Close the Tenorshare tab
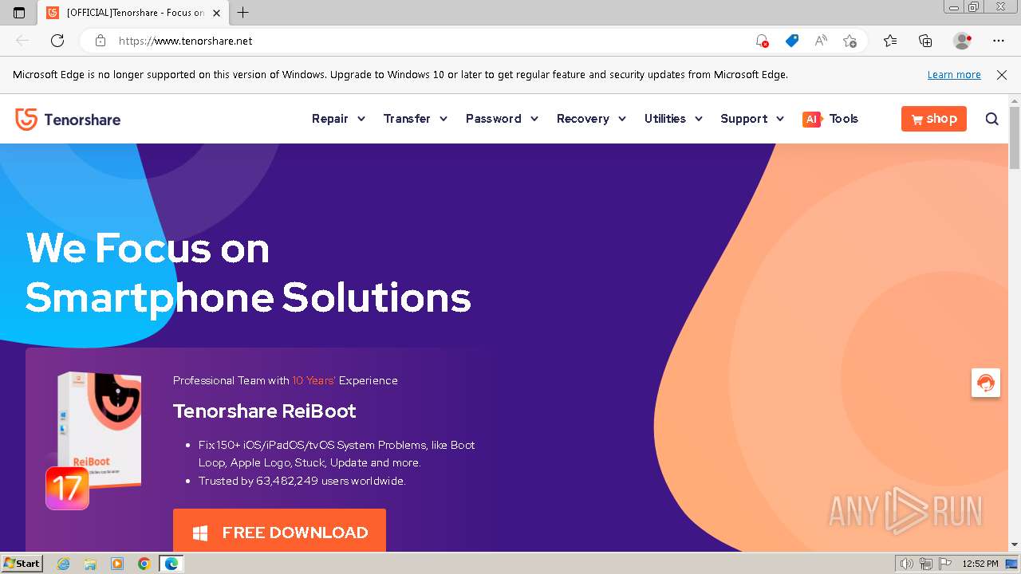This screenshot has width=1021, height=574. tap(216, 13)
